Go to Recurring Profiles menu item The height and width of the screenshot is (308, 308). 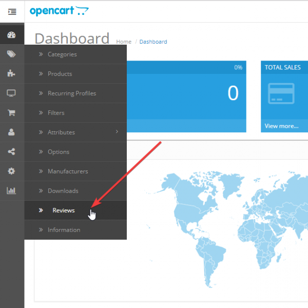[72, 93]
